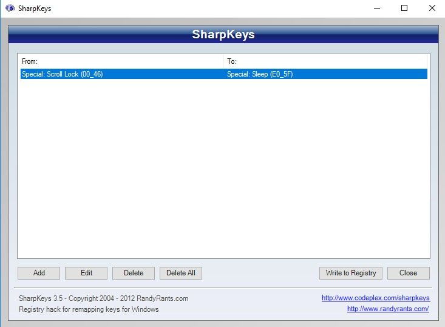Image resolution: width=445 pixels, height=327 pixels.
Task: Minimize the SharpKeys window
Action: click(x=377, y=9)
